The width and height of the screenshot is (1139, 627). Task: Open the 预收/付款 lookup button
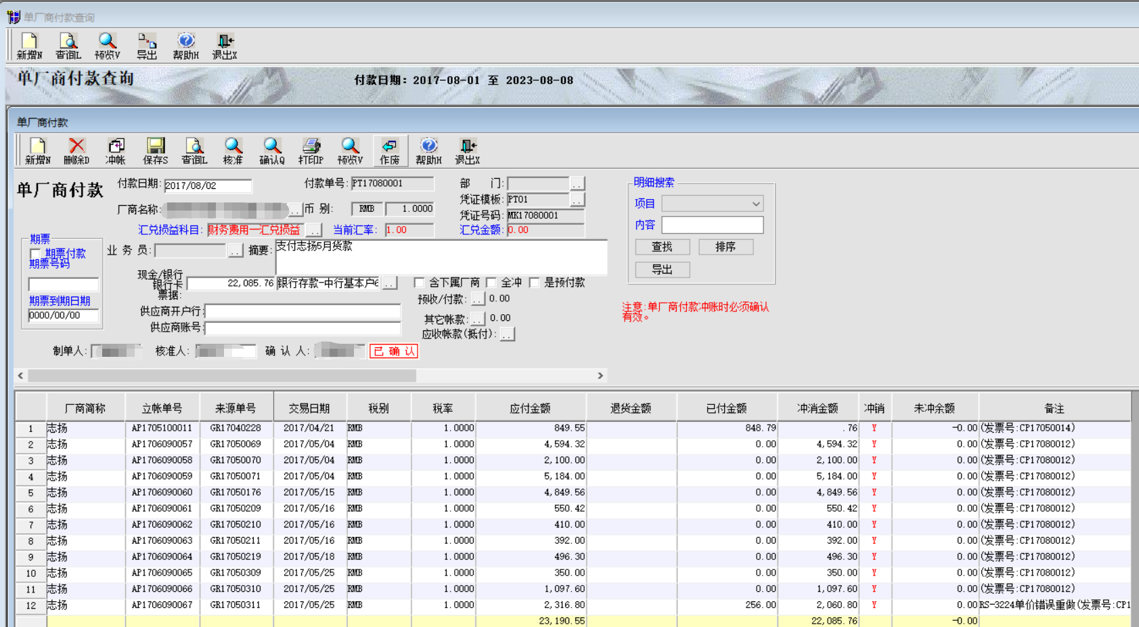[x=478, y=299]
